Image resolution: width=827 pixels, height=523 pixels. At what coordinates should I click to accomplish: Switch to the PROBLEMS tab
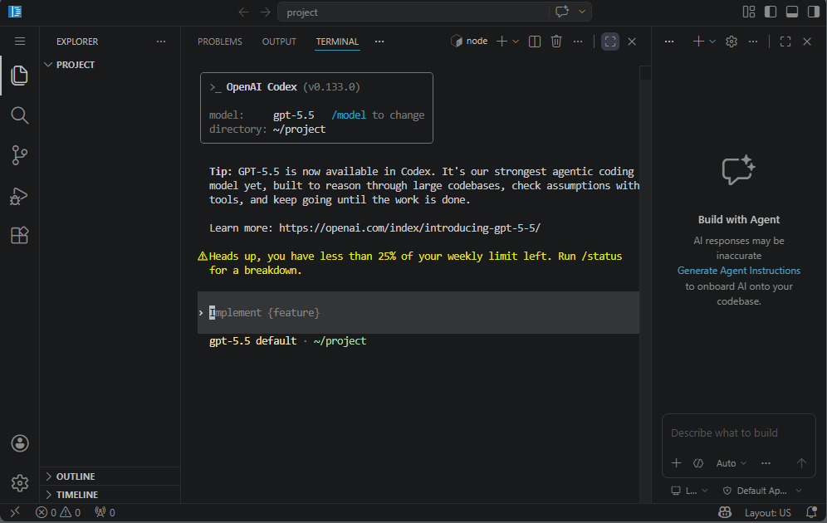[x=220, y=42]
